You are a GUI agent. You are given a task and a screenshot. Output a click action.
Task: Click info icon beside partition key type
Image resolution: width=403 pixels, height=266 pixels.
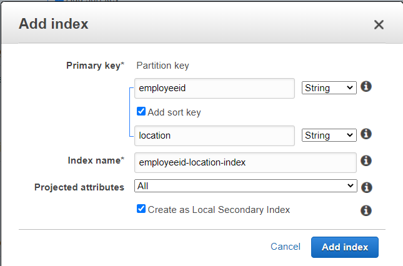tap(367, 86)
